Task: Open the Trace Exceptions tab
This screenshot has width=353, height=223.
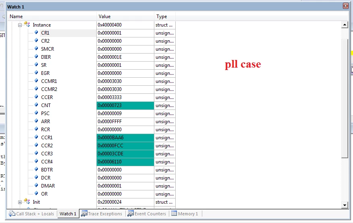Action: 102,214
